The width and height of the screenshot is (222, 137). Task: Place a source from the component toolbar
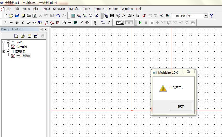coord(5,23)
